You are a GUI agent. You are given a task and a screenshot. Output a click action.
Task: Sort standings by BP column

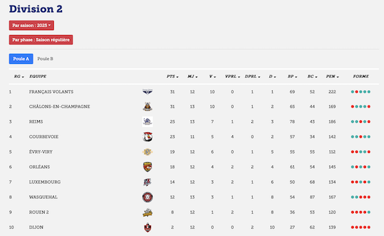[292, 76]
